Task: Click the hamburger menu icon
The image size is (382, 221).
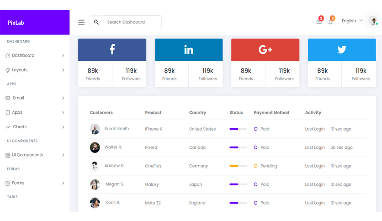Action: coord(81,22)
